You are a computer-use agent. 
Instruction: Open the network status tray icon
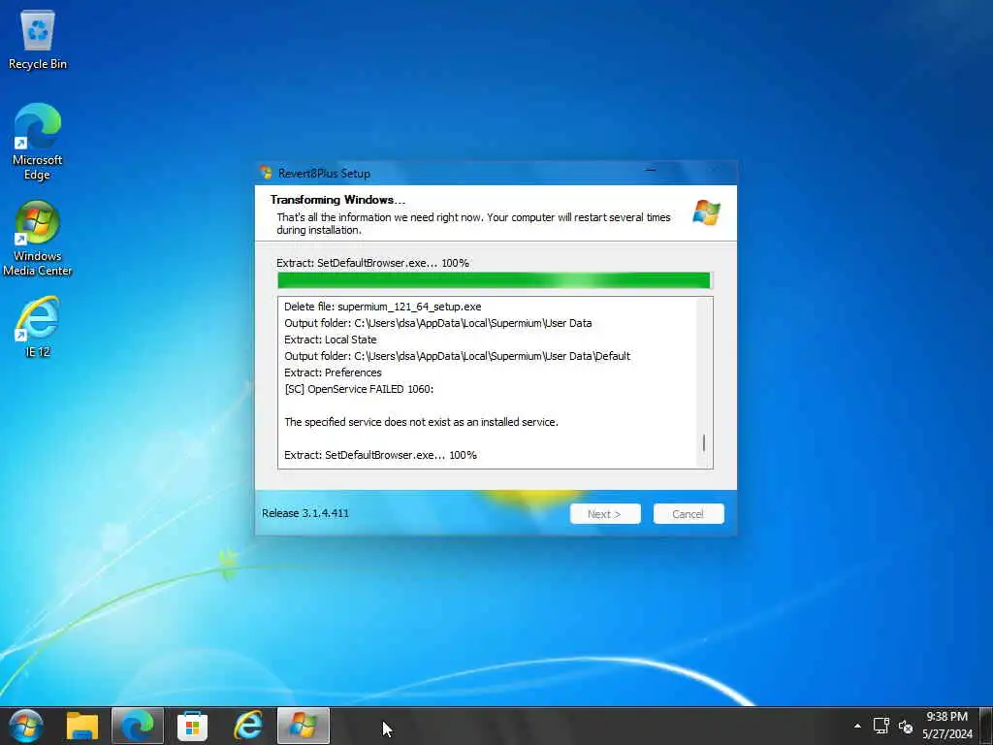pos(881,726)
